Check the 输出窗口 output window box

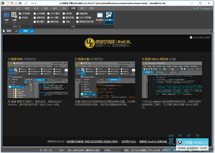pyautogui.click(x=35, y=22)
